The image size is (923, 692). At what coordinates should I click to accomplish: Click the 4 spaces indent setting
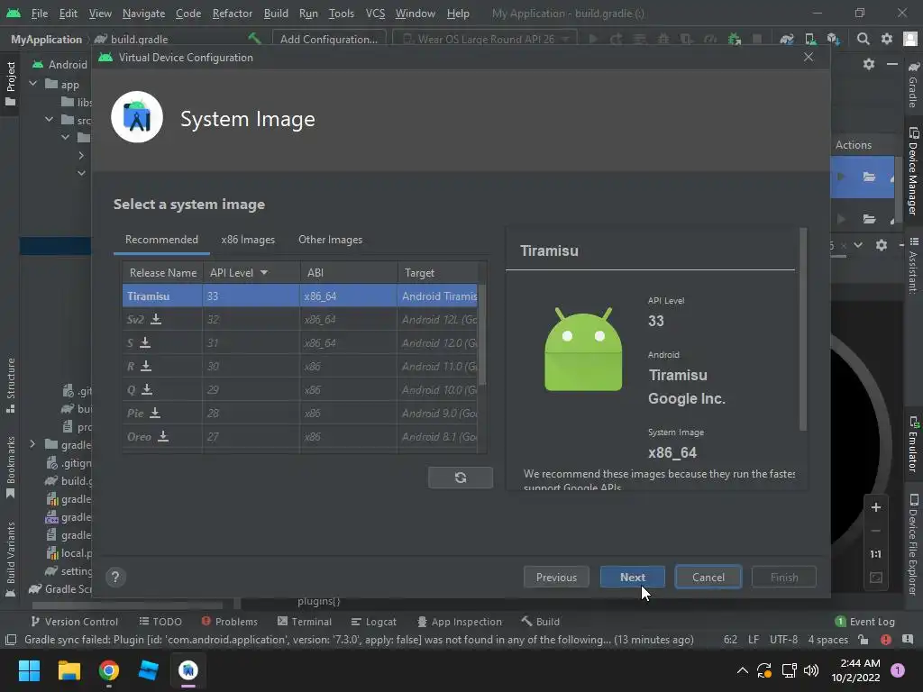click(x=827, y=640)
